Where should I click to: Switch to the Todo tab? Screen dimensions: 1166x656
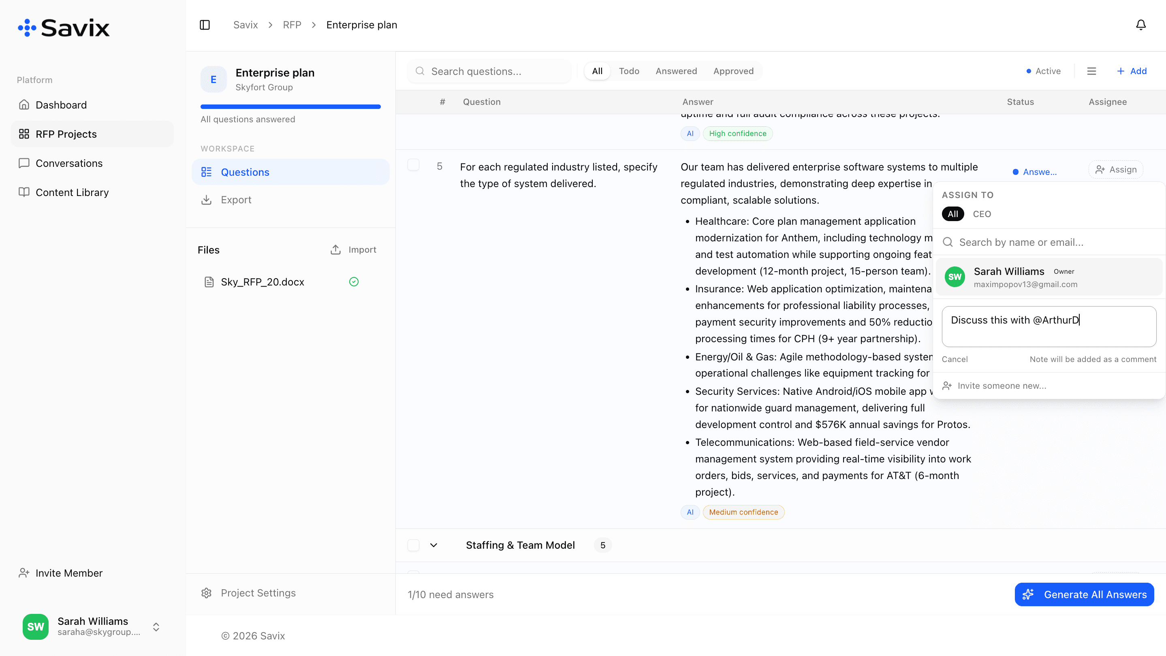[x=629, y=71]
